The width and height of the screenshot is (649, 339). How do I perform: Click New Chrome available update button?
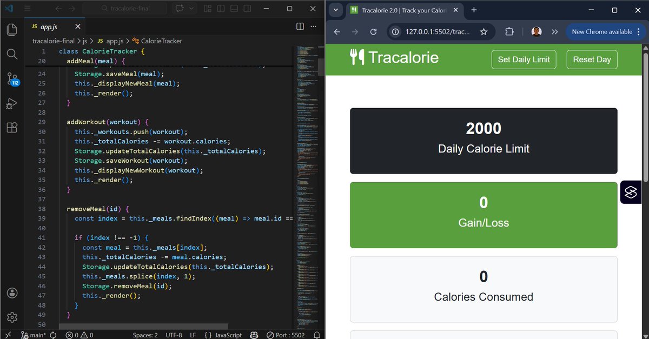click(605, 32)
